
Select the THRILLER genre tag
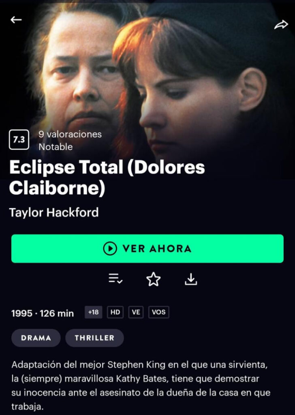coord(94,338)
